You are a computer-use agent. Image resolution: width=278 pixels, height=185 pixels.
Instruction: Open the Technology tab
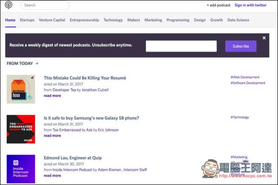tap(113, 20)
